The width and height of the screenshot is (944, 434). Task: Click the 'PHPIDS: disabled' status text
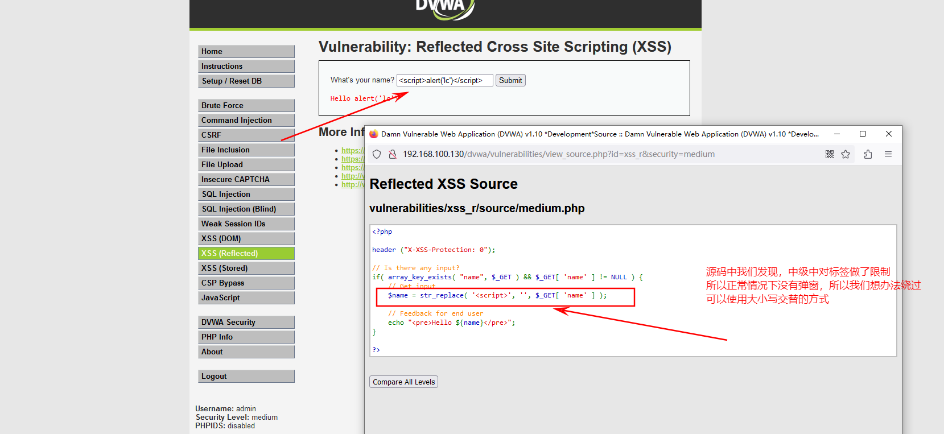[225, 425]
